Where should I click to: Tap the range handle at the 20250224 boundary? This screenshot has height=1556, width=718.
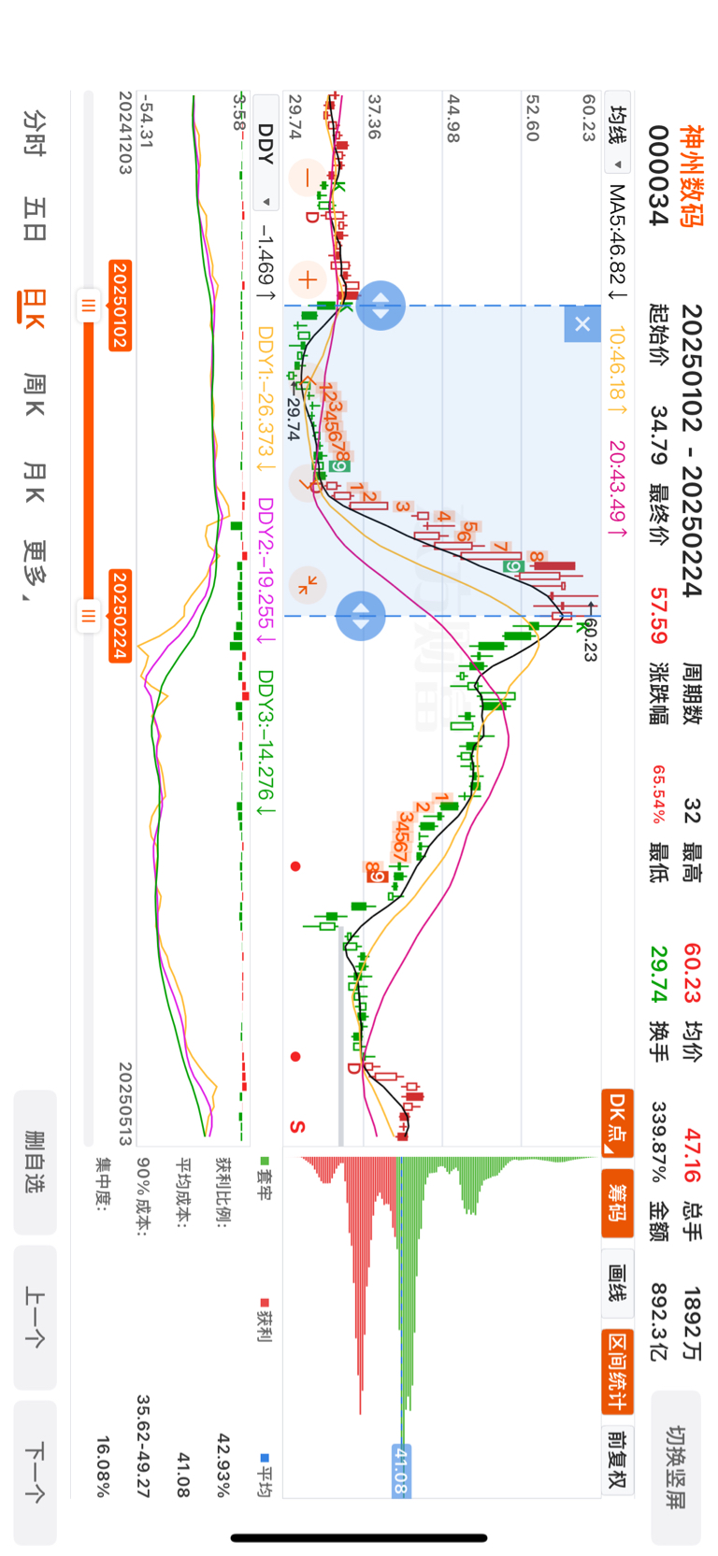(361, 616)
